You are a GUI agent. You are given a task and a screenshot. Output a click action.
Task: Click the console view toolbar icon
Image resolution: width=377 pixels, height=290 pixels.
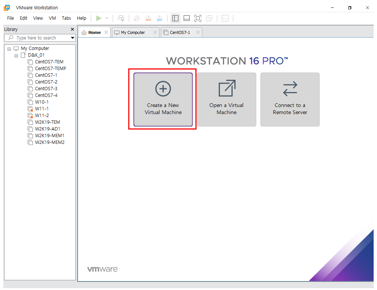click(x=225, y=18)
